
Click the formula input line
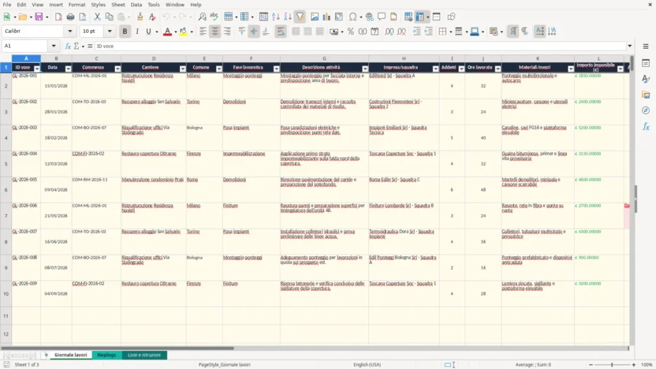(360, 46)
